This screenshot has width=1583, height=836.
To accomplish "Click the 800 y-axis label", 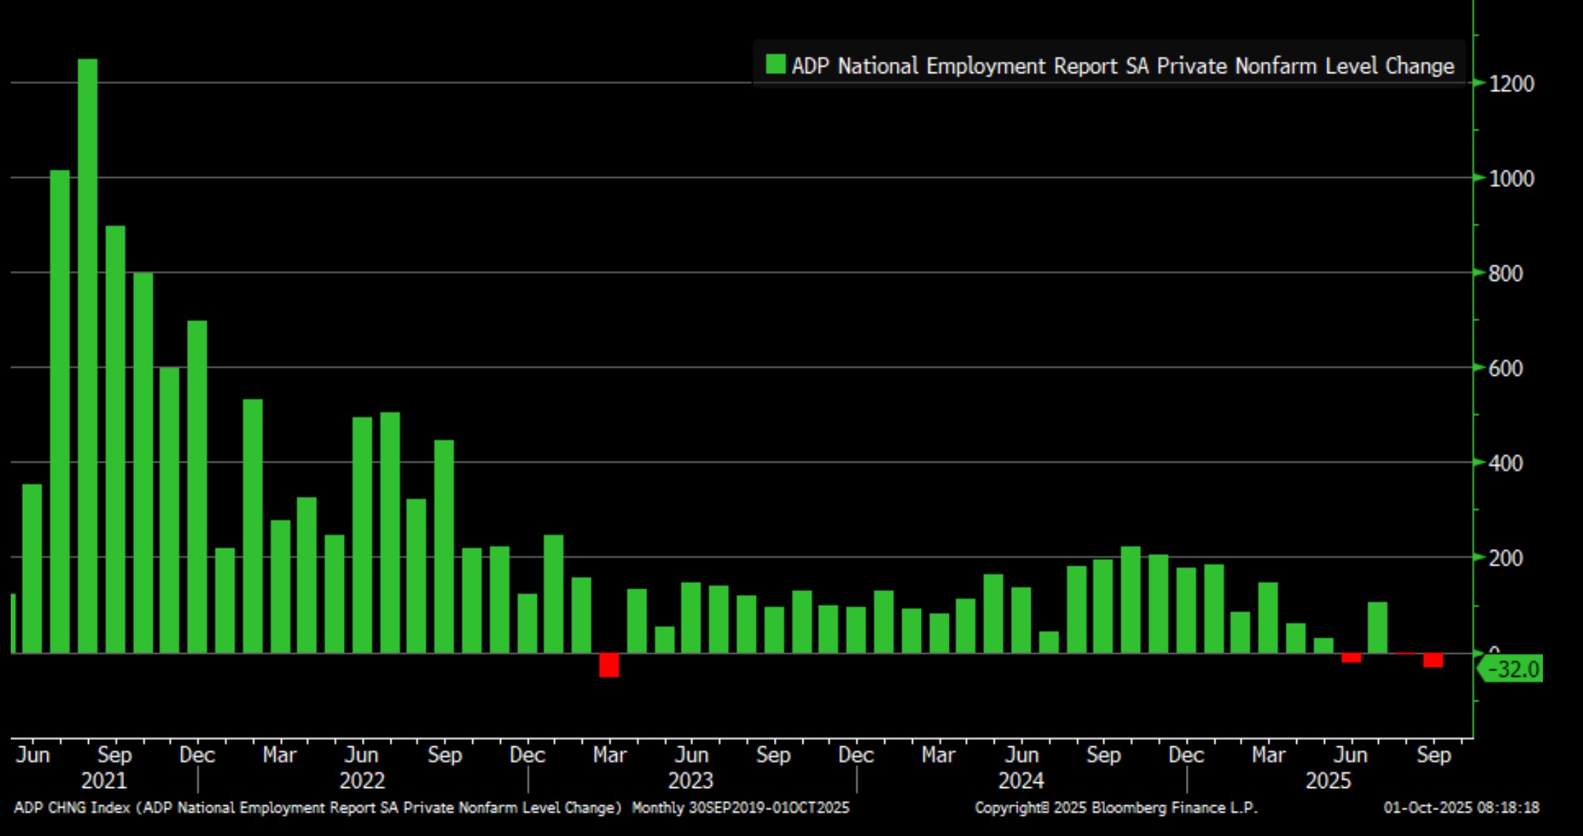I will 1505,274.
